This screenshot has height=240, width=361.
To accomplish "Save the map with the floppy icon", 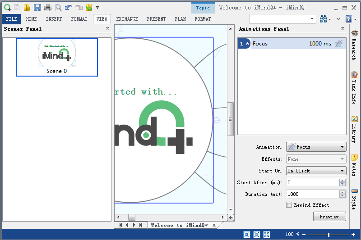I will pyautogui.click(x=37, y=8).
